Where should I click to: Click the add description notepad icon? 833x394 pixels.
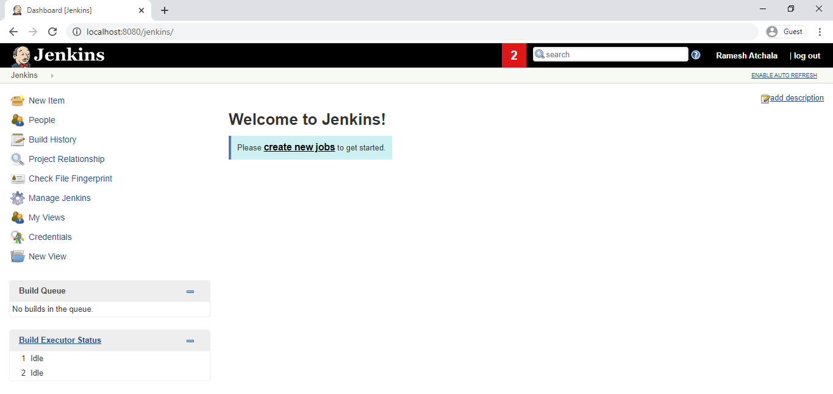765,99
